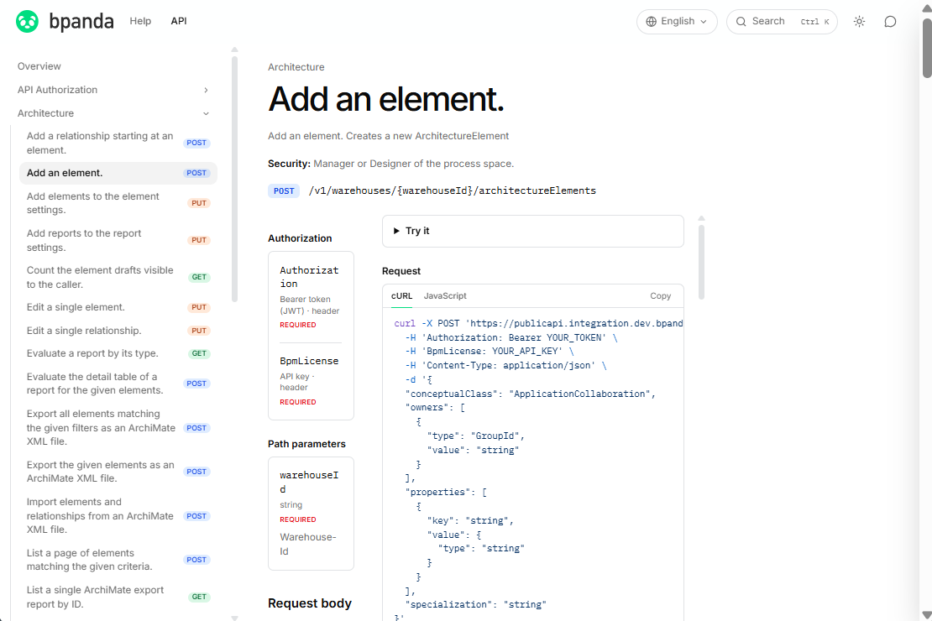Image resolution: width=932 pixels, height=621 pixels.
Task: Click the magnifier icon in Search
Action: point(741,21)
